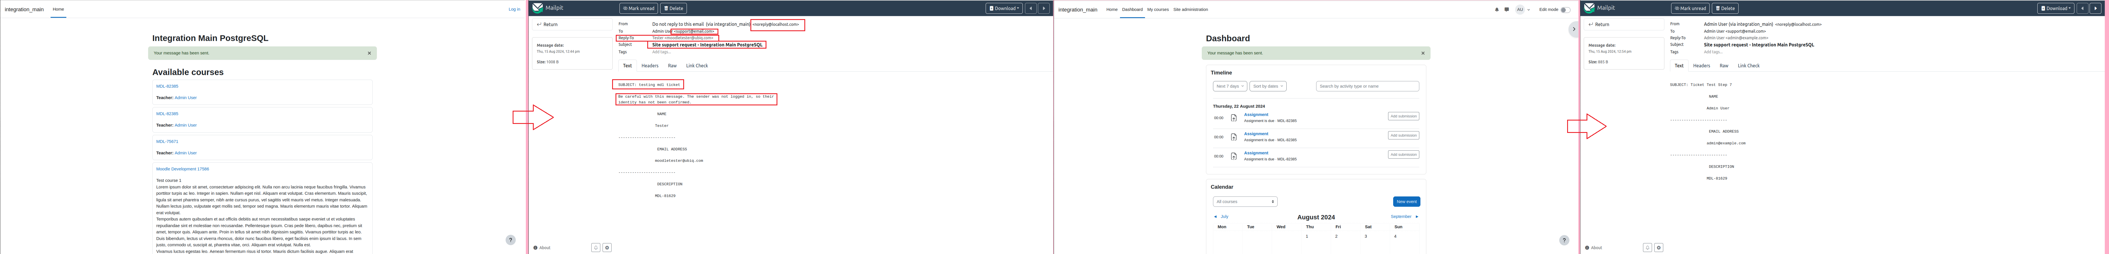The height and width of the screenshot is (254, 2109).
Task: Open messaging chat icon in Dashboard navbar
Action: (x=1506, y=10)
